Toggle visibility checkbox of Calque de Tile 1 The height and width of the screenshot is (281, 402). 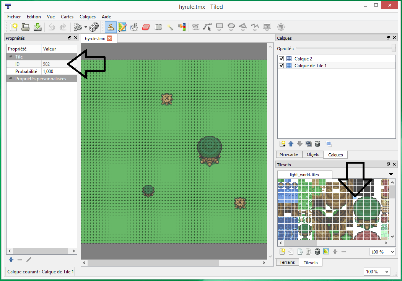click(x=281, y=65)
